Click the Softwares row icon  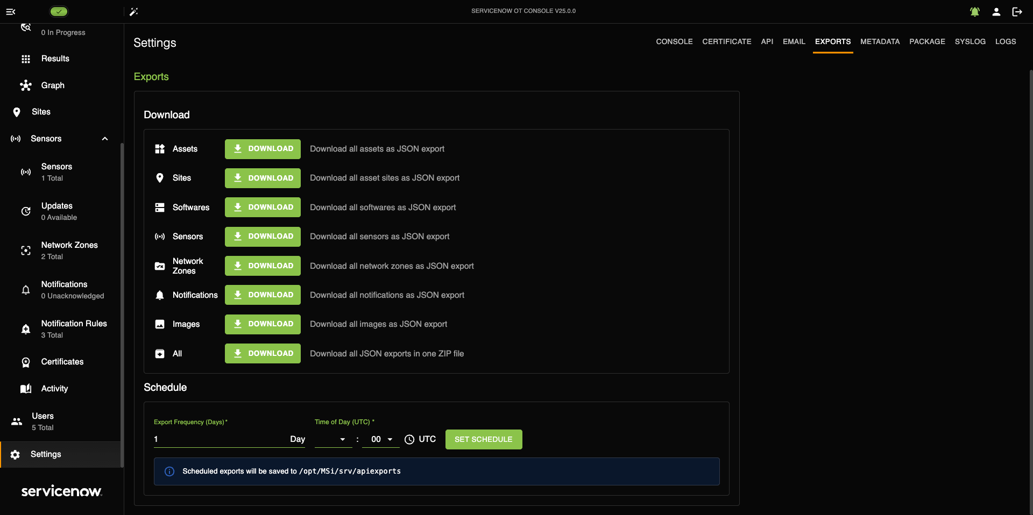tap(160, 208)
